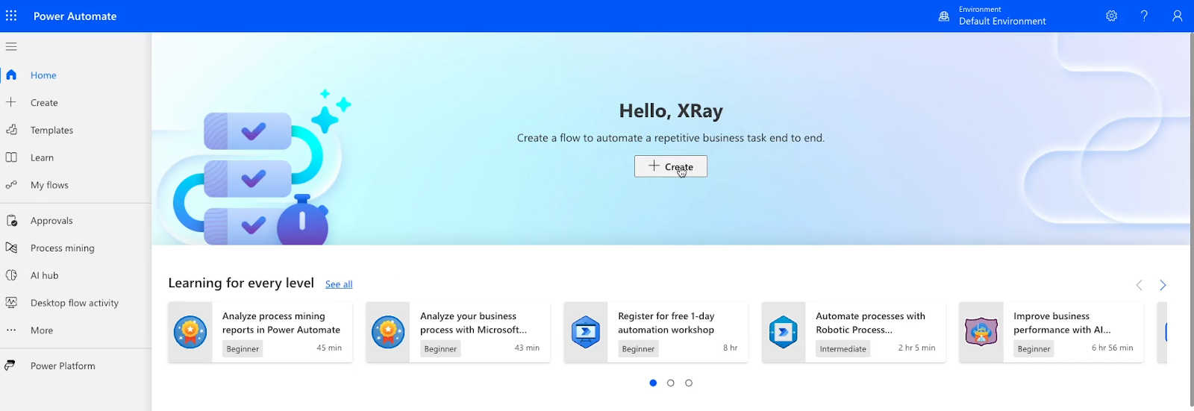
Task: Open Improve business performance with AI title
Action: [1062, 323]
